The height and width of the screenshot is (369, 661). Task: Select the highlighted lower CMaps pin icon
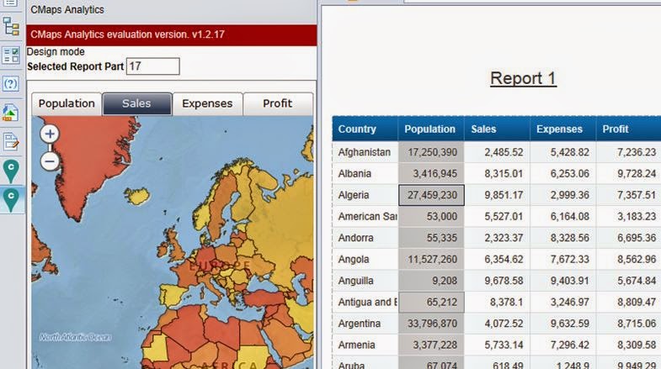11,200
